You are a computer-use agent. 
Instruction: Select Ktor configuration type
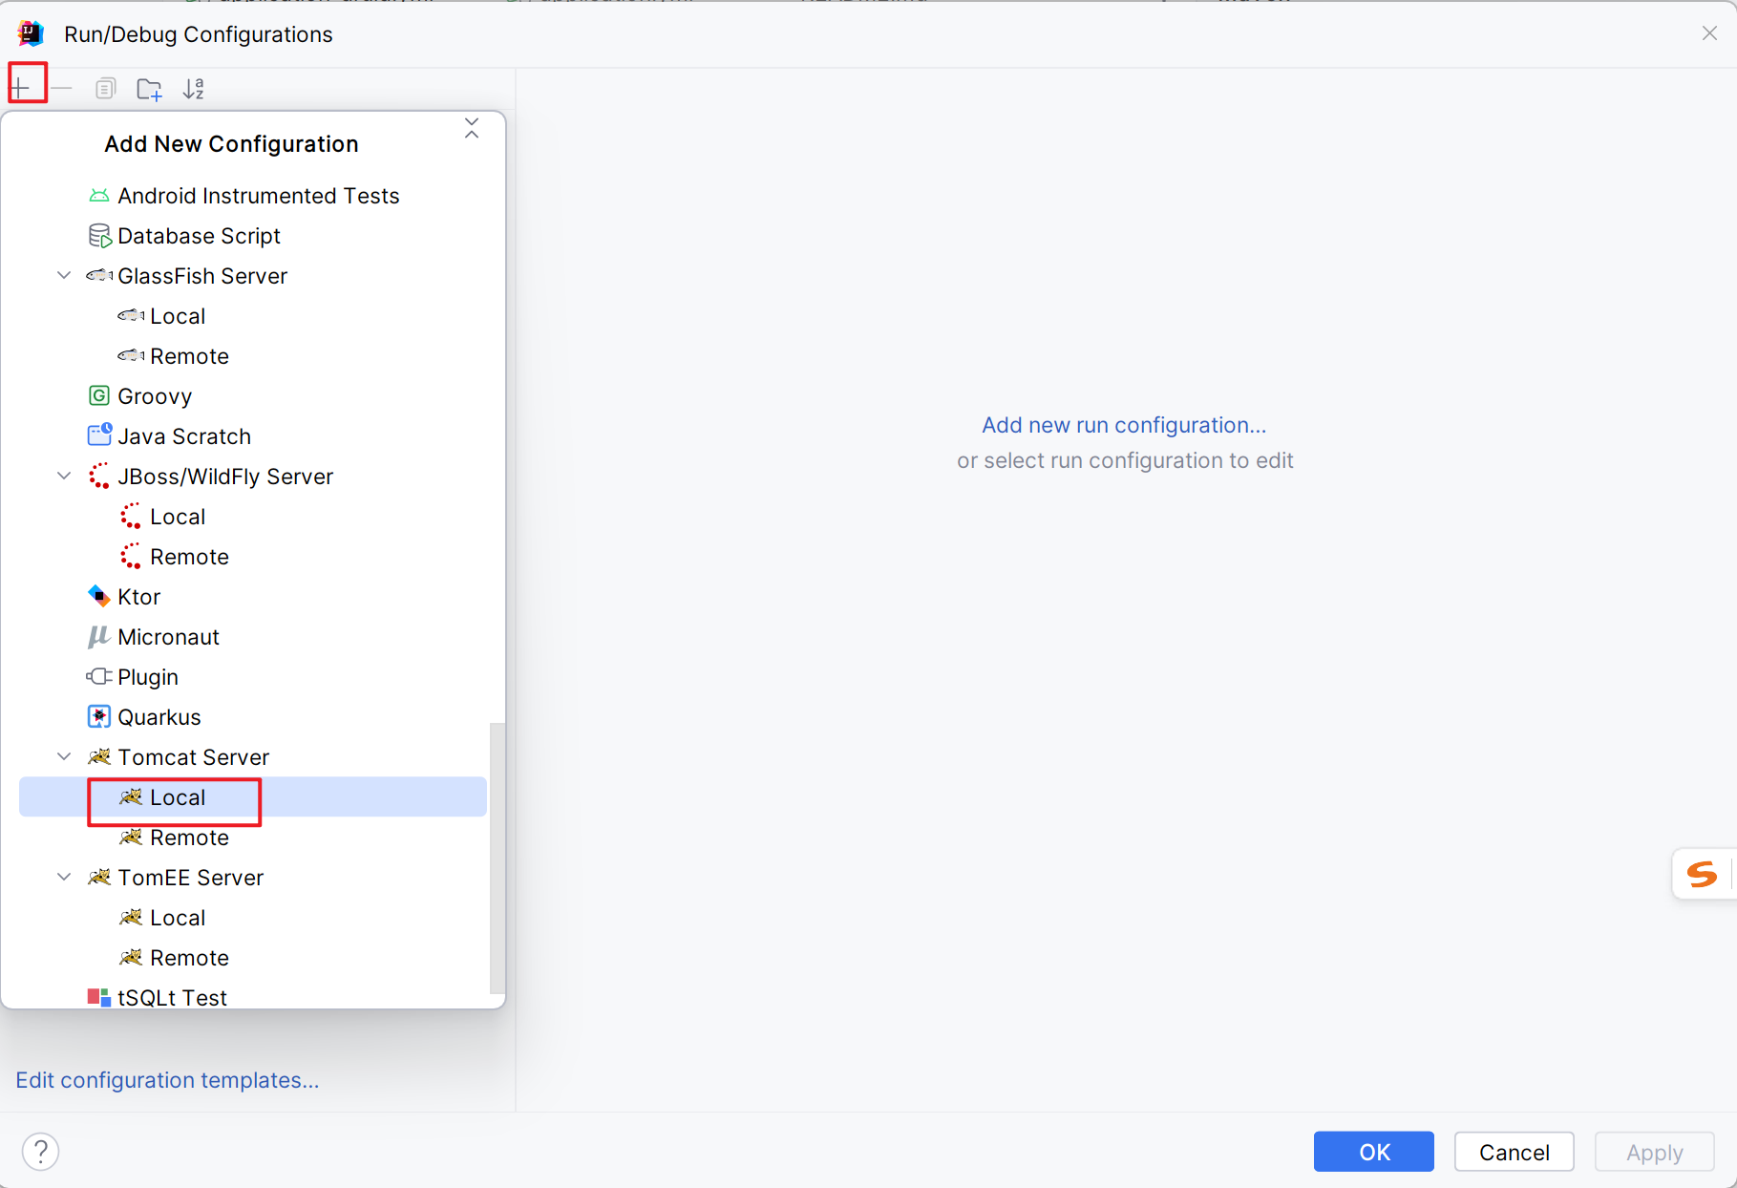(x=253, y=597)
